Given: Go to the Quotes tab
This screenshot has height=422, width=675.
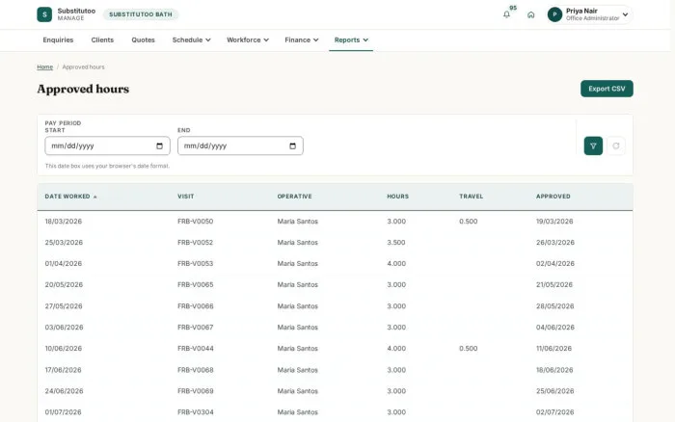Looking at the screenshot, I should tap(144, 40).
